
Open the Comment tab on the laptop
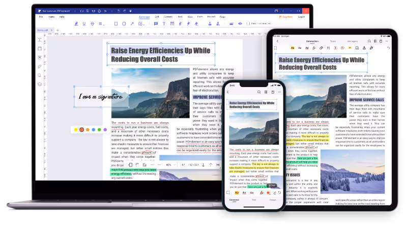[x=144, y=17]
